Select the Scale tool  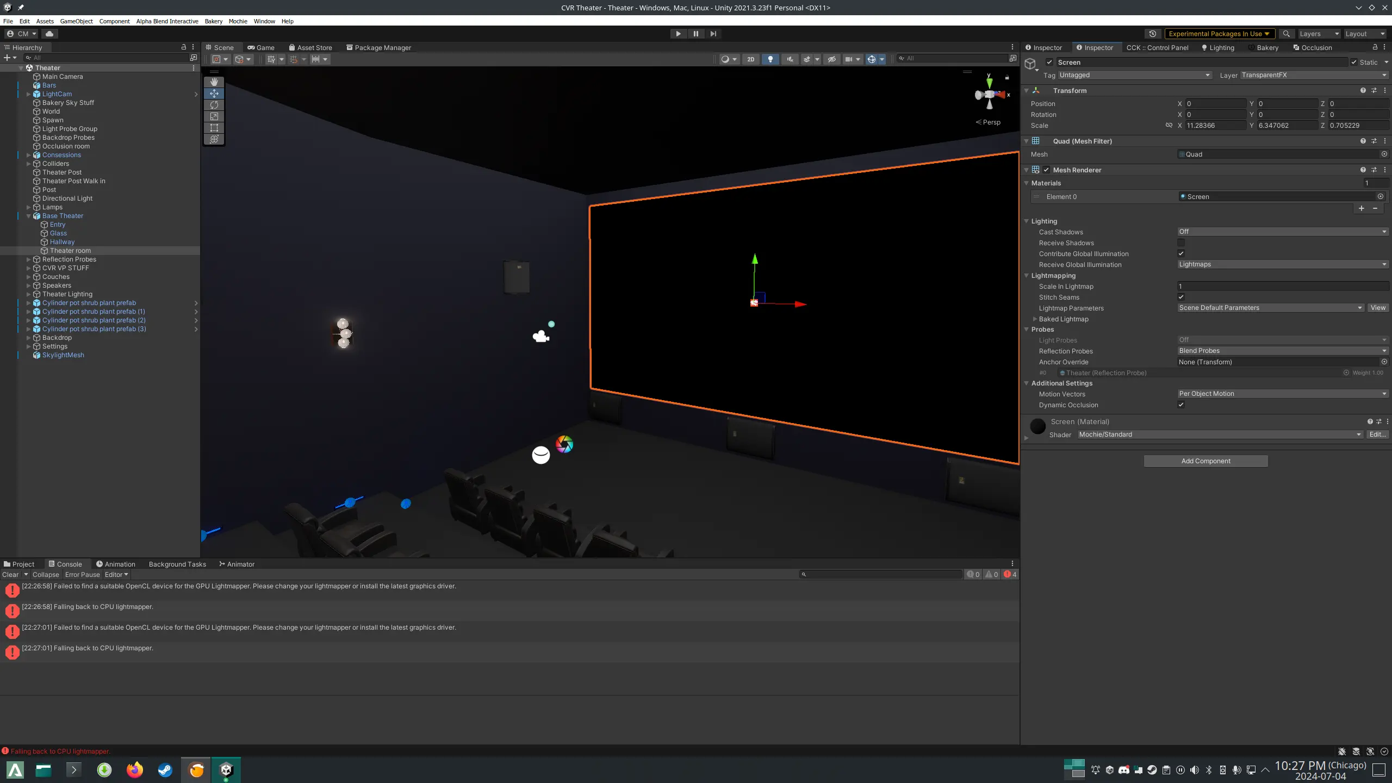pyautogui.click(x=214, y=116)
